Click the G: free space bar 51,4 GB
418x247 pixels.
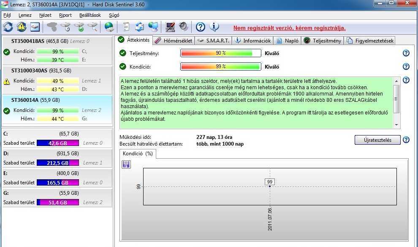pos(58,202)
